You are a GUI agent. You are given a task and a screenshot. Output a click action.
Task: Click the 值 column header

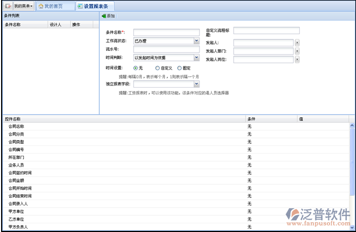click(x=323, y=119)
